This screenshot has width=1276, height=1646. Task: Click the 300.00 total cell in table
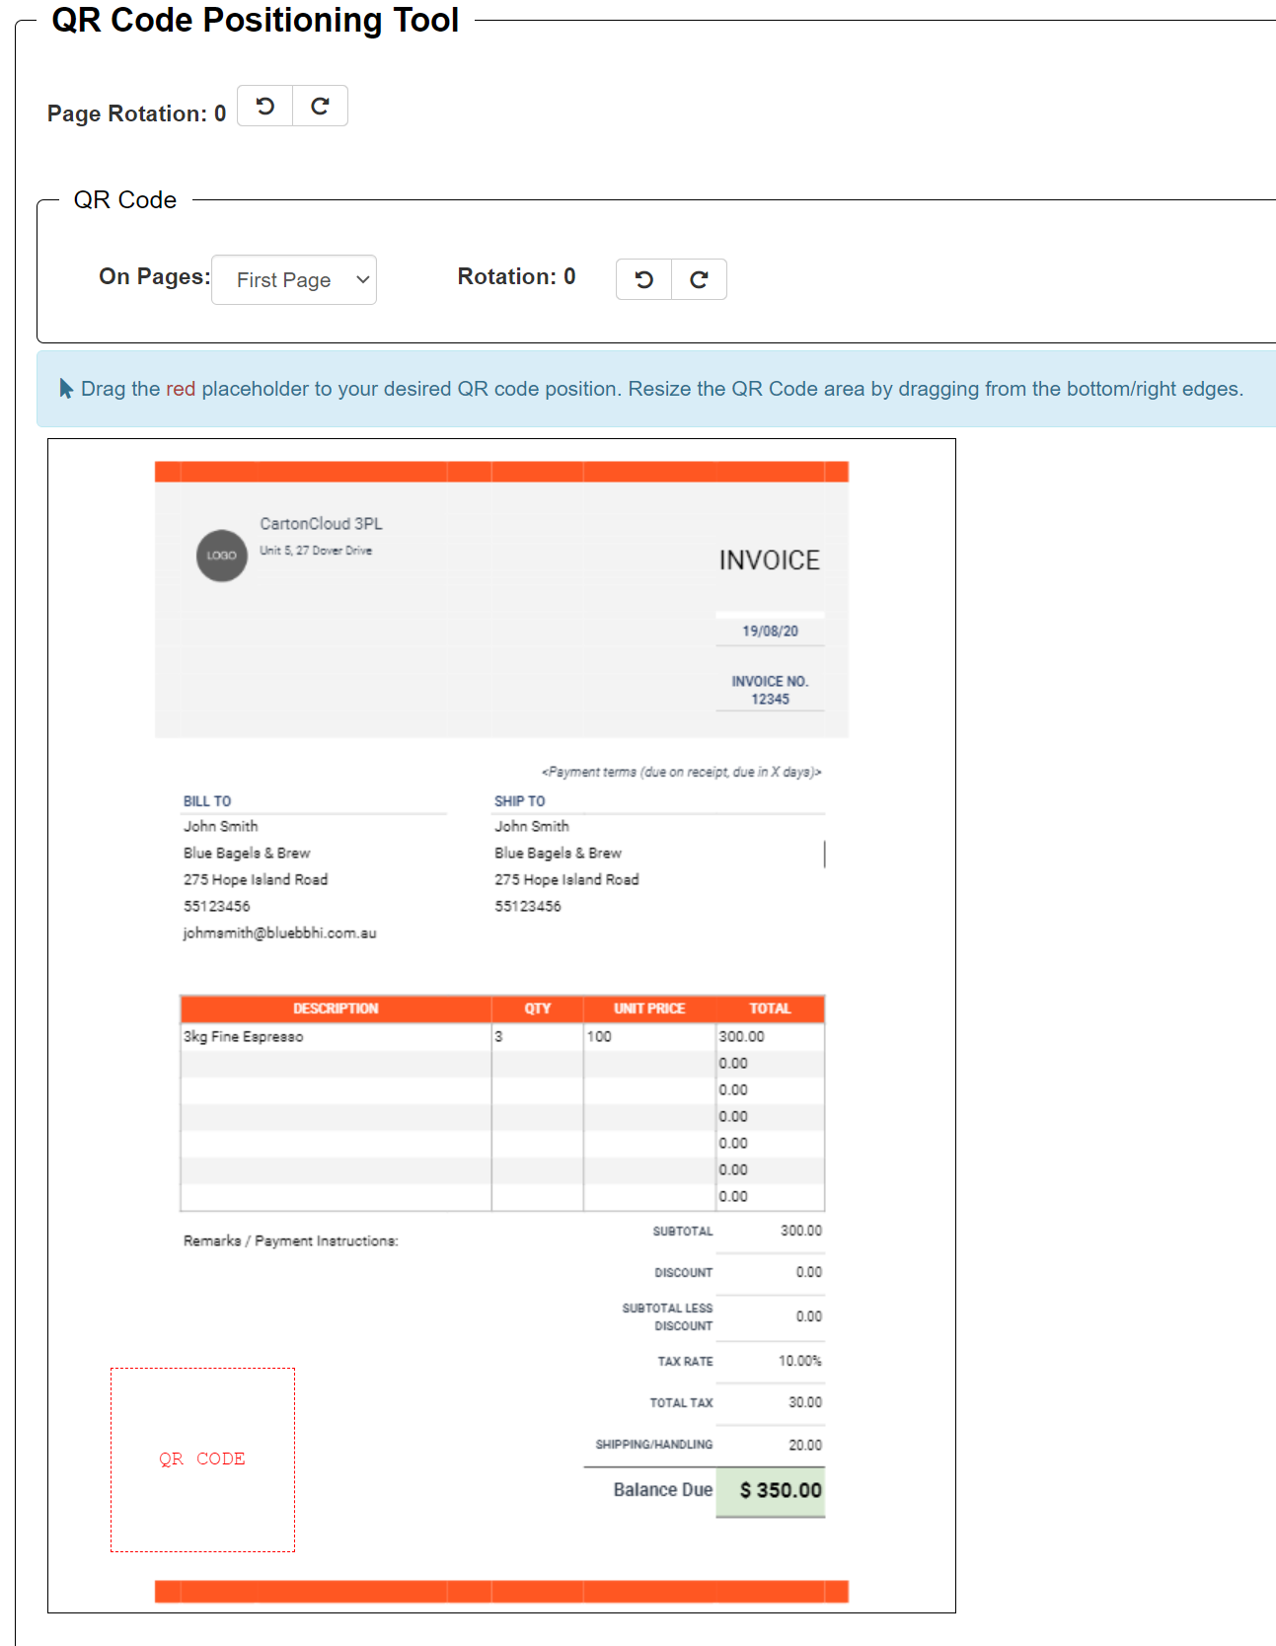(770, 1036)
